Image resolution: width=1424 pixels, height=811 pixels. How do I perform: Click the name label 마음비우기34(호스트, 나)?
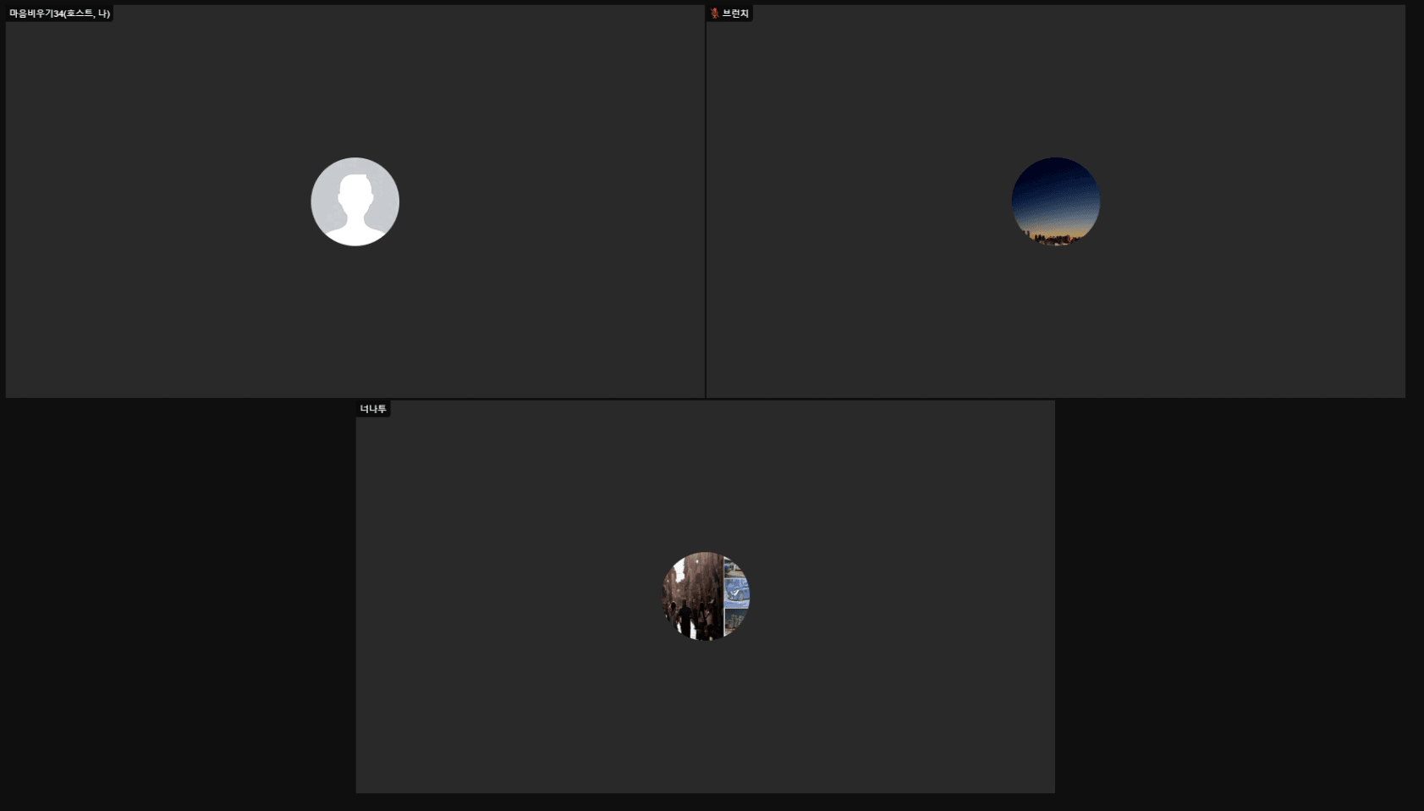[x=60, y=14]
